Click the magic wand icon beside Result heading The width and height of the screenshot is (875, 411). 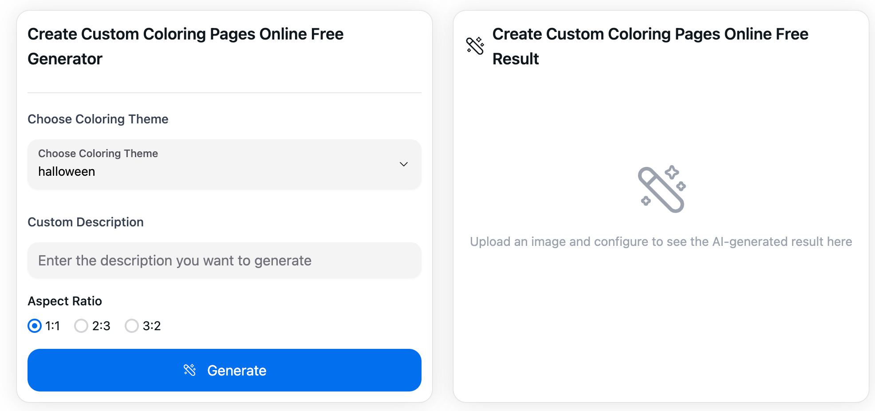475,46
